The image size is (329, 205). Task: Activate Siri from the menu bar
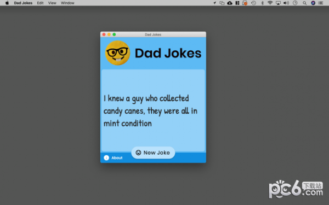pyautogui.click(x=313, y=3)
